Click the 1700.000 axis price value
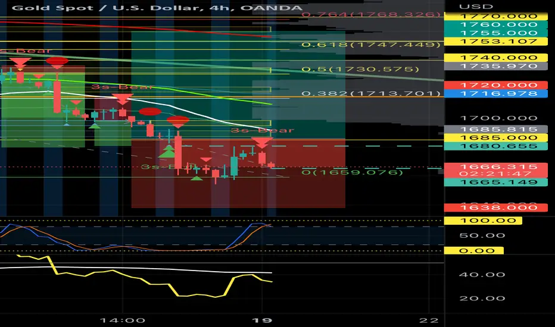Screen dimensions: 555x327 click(x=498, y=118)
